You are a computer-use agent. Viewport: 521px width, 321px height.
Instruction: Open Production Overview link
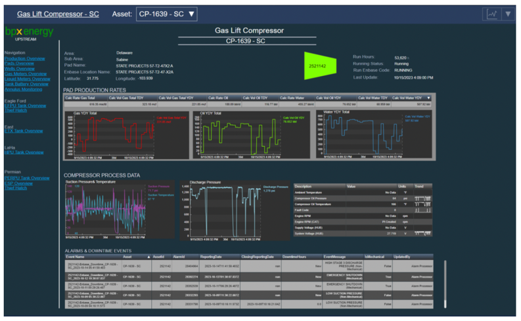tap(24, 59)
